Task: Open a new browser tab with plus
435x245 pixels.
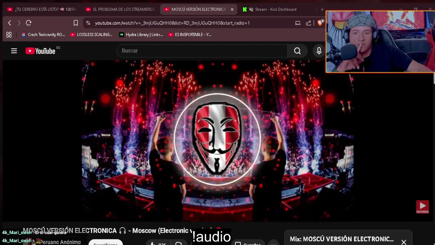Action: point(322,9)
